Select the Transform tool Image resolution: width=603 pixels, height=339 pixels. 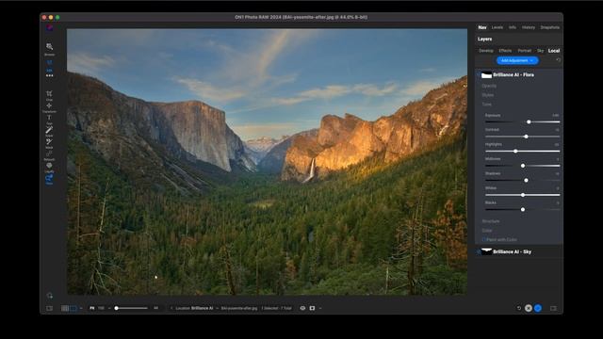pyautogui.click(x=49, y=105)
